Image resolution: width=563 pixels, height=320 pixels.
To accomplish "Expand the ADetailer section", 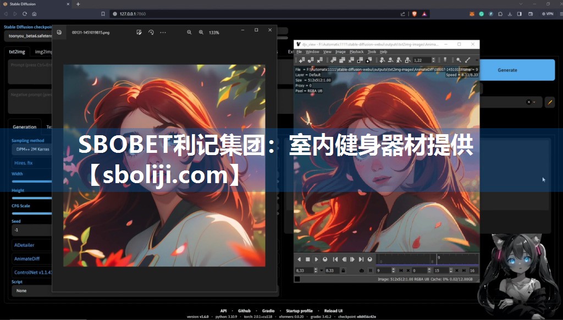I will pyautogui.click(x=31, y=245).
